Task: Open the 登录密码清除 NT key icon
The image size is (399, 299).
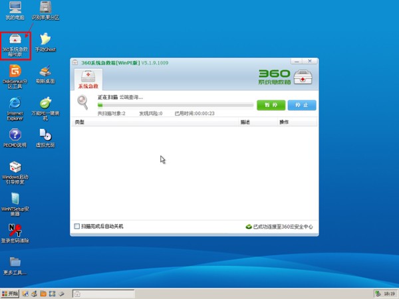Action: tap(15, 233)
